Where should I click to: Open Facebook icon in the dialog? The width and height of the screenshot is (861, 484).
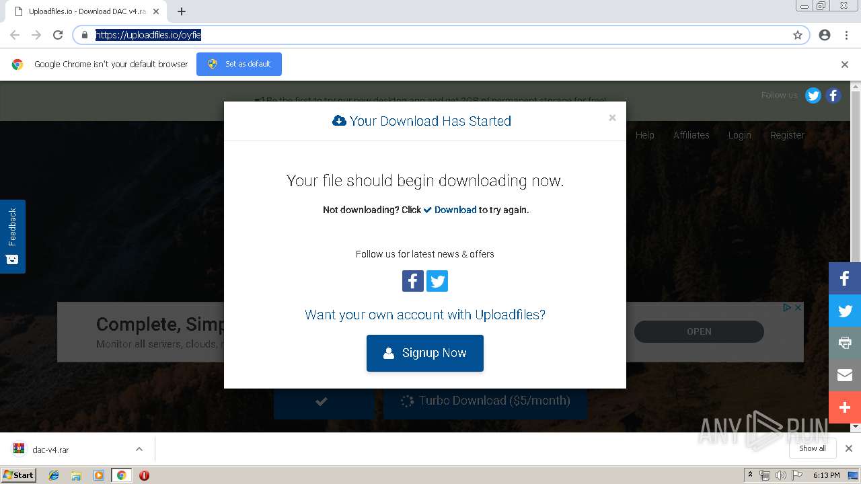pos(413,281)
